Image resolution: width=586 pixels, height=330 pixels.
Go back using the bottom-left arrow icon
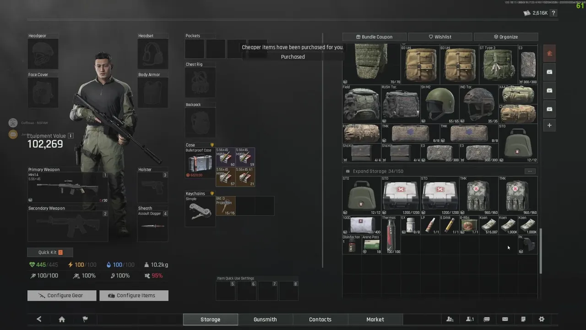point(39,319)
